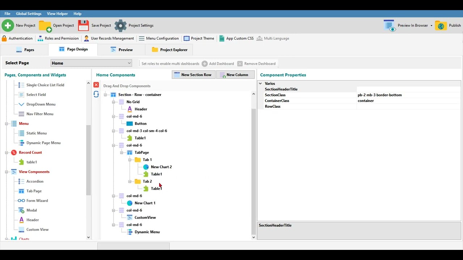Select the Tab Page view component
This screenshot has width=463, height=260.
pos(34,191)
